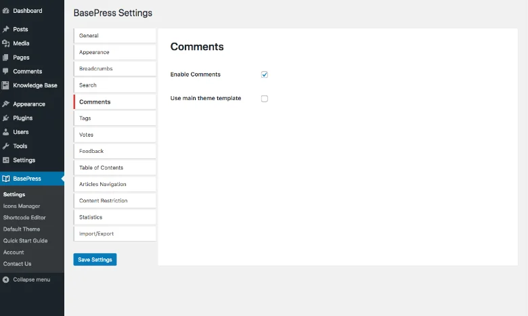528x316 pixels.
Task: Open the Account submenu link
Action: [14, 252]
